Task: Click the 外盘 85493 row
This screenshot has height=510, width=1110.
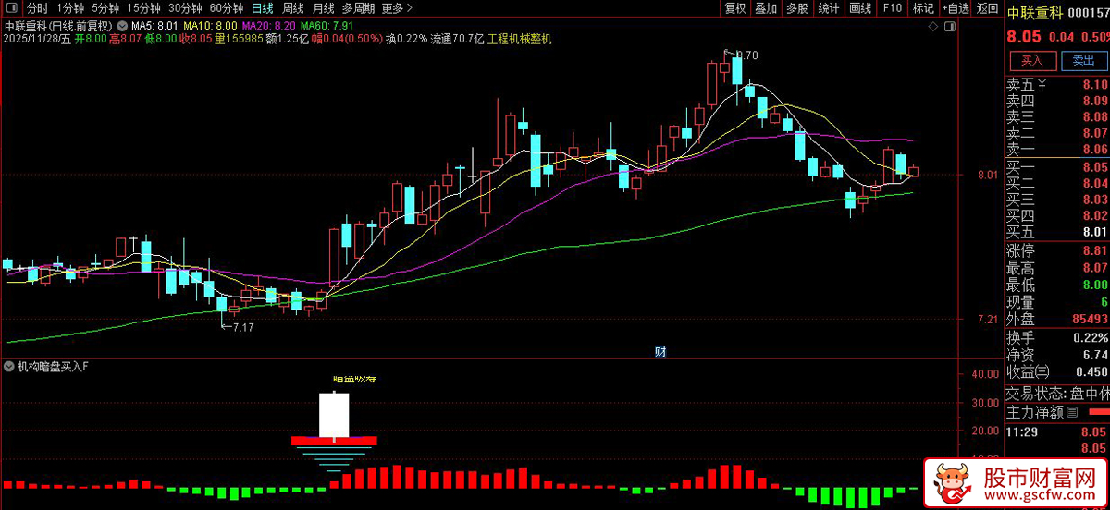Action: pyautogui.click(x=1057, y=319)
